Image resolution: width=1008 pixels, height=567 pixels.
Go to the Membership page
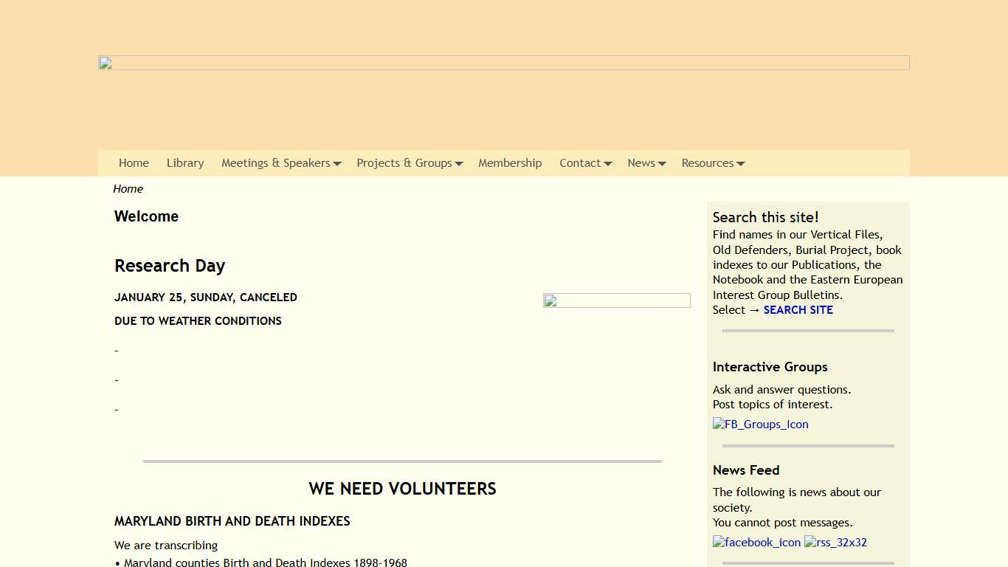click(x=510, y=163)
